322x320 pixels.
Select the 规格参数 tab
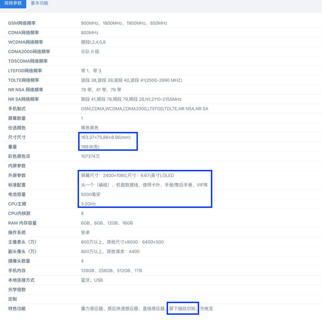coord(13,4)
